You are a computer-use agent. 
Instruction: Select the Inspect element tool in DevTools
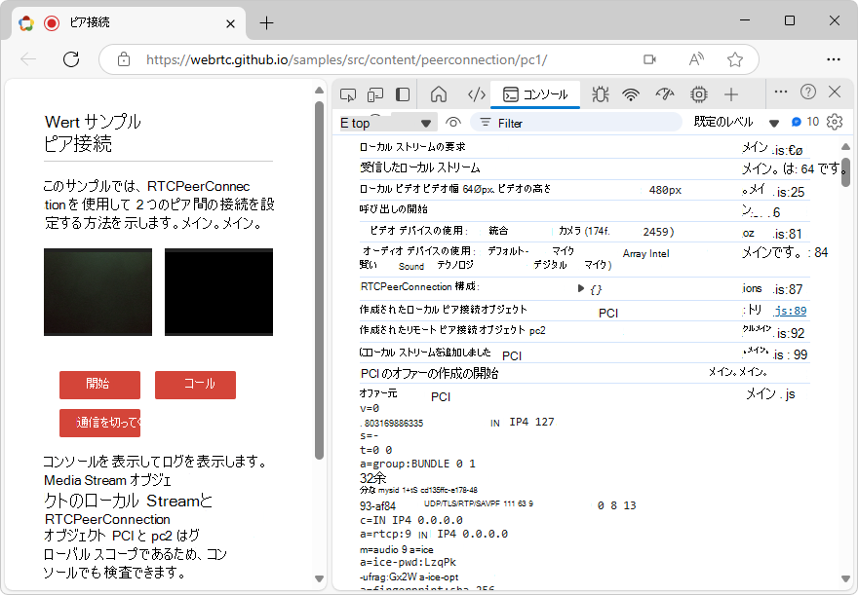(347, 94)
